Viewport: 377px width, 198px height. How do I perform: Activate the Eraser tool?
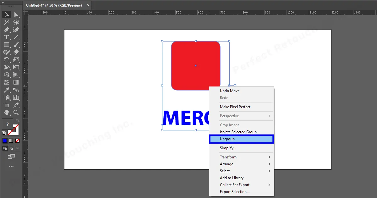tap(16, 52)
